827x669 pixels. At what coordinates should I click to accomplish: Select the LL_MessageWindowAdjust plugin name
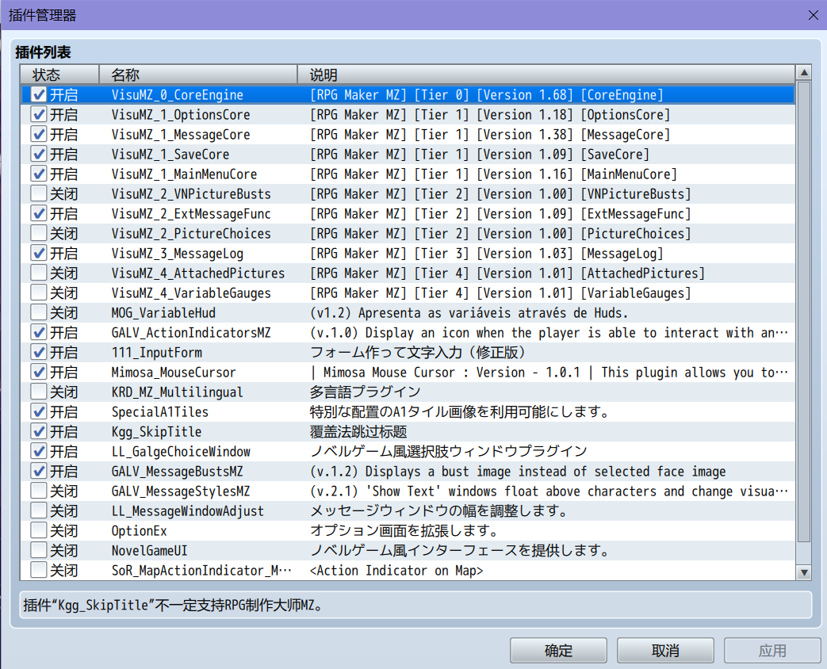(187, 510)
